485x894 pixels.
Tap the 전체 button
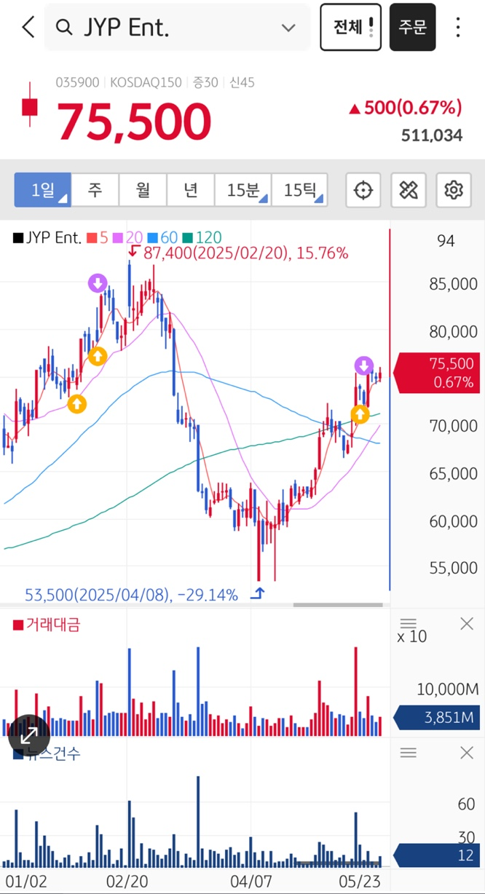click(x=351, y=27)
